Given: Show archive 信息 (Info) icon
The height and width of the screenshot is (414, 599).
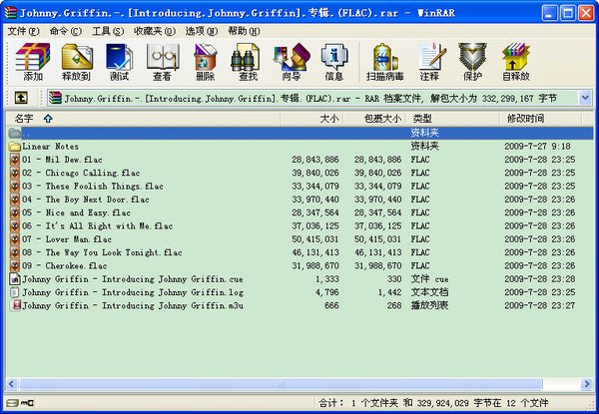Looking at the screenshot, I should pos(334,57).
